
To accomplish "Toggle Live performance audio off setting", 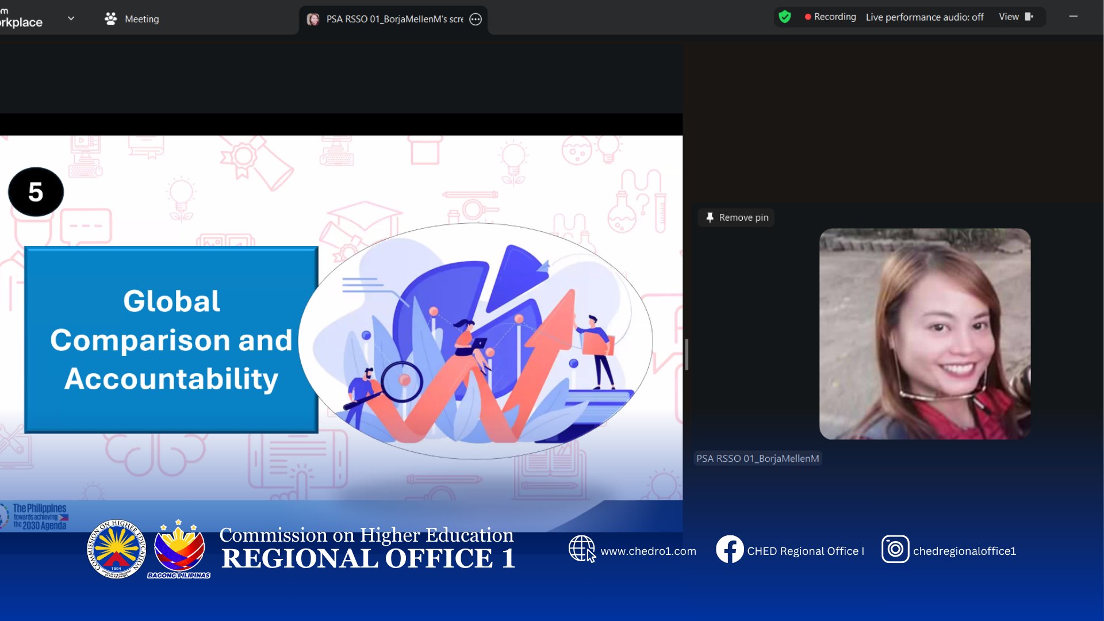I will [924, 17].
